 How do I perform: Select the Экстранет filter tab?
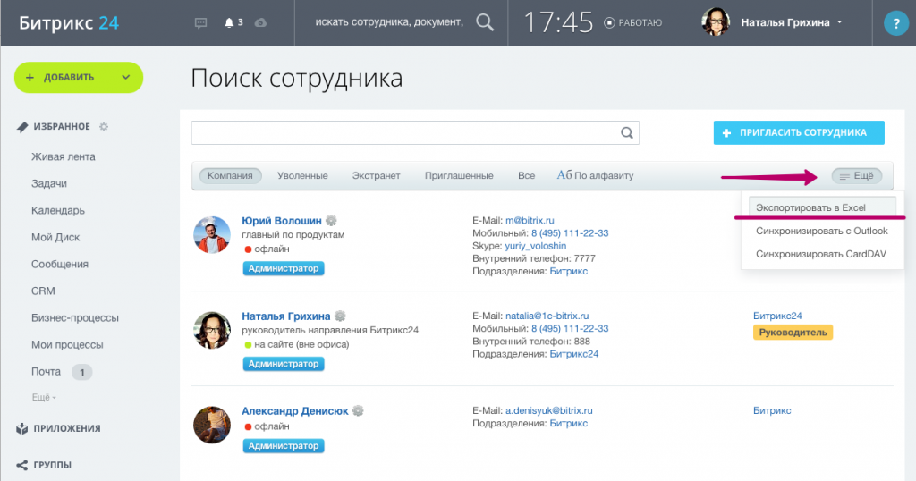pyautogui.click(x=377, y=176)
